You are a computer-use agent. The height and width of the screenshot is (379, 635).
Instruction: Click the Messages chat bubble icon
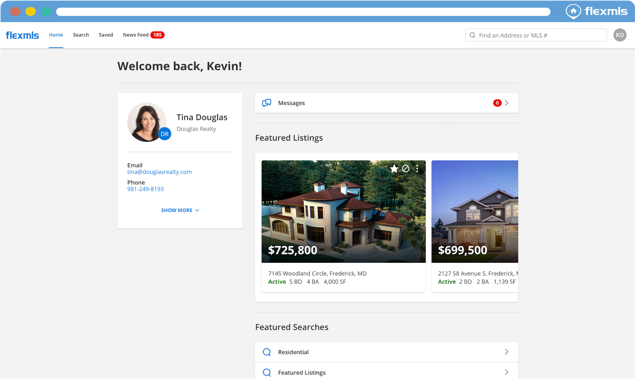(x=267, y=103)
